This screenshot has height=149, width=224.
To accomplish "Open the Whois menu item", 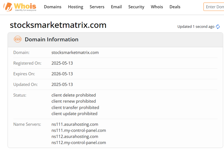I will click(x=157, y=7).
